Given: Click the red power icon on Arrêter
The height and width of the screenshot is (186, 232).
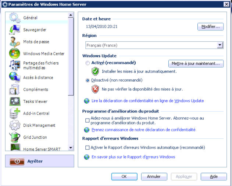Looking at the screenshot, I should (17, 161).
